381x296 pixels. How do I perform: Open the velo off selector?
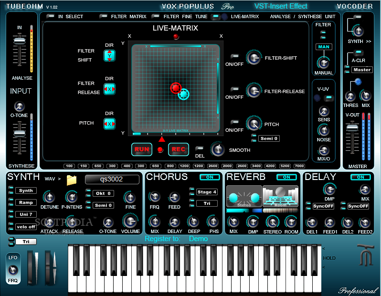point(26,227)
